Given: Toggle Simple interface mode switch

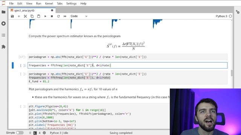Looking at the screenshot, I should coord(20,133).
